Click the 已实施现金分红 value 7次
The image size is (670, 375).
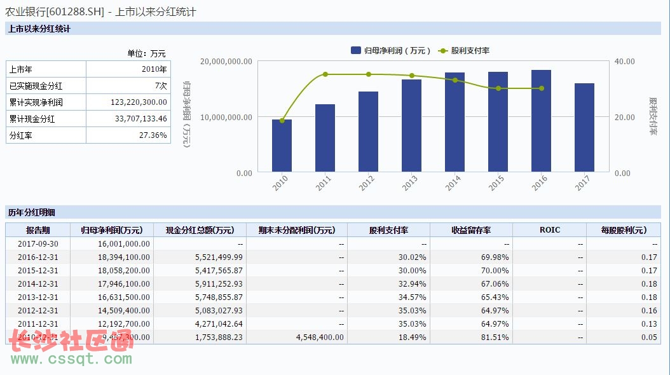[x=161, y=85]
